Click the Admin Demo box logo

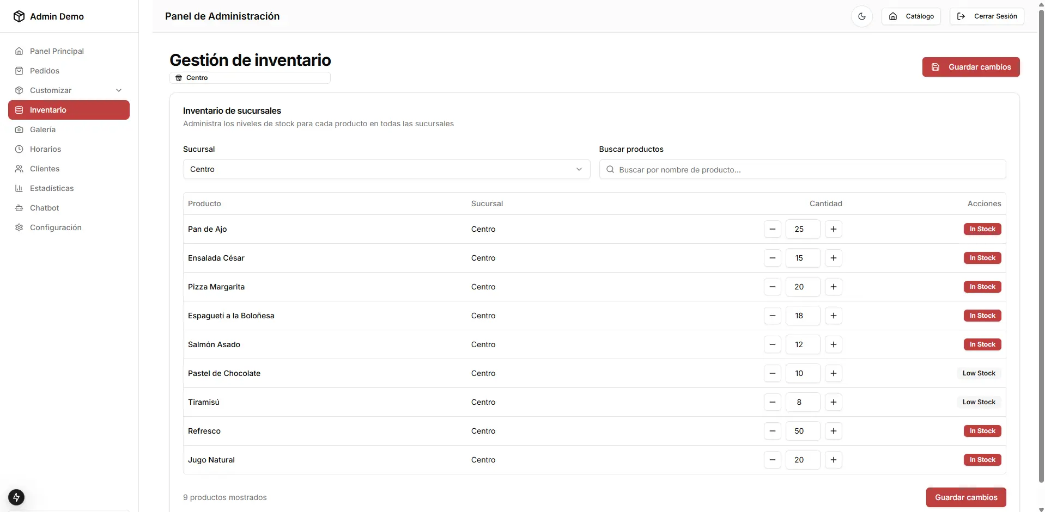[19, 16]
